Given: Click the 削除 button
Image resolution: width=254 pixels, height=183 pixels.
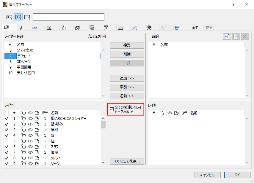Looking at the screenshot, I should coord(127,54).
